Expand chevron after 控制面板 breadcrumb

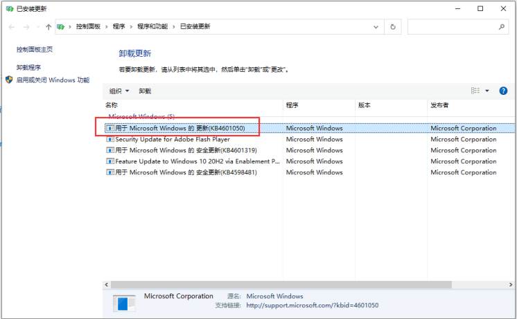click(x=107, y=27)
